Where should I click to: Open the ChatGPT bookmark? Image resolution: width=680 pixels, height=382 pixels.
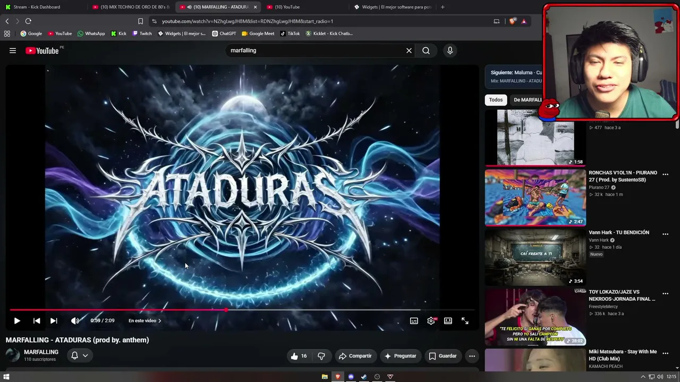(x=224, y=33)
